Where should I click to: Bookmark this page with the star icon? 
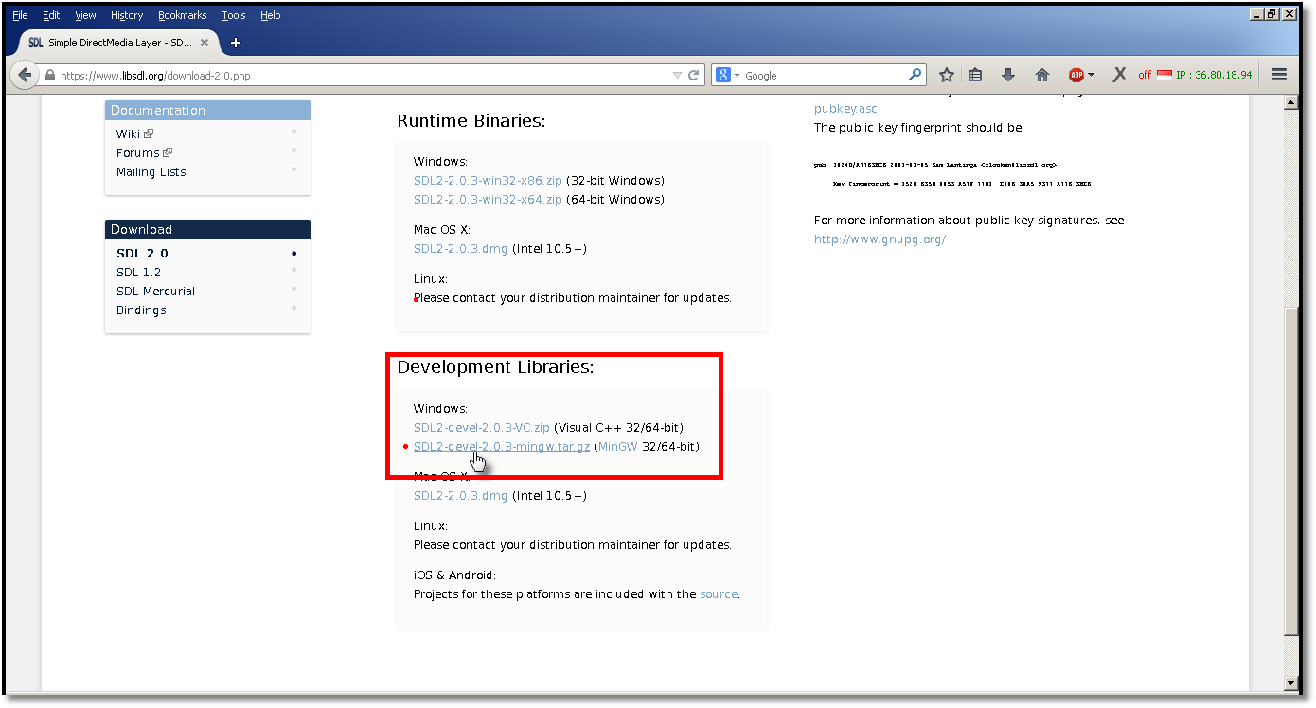point(946,74)
